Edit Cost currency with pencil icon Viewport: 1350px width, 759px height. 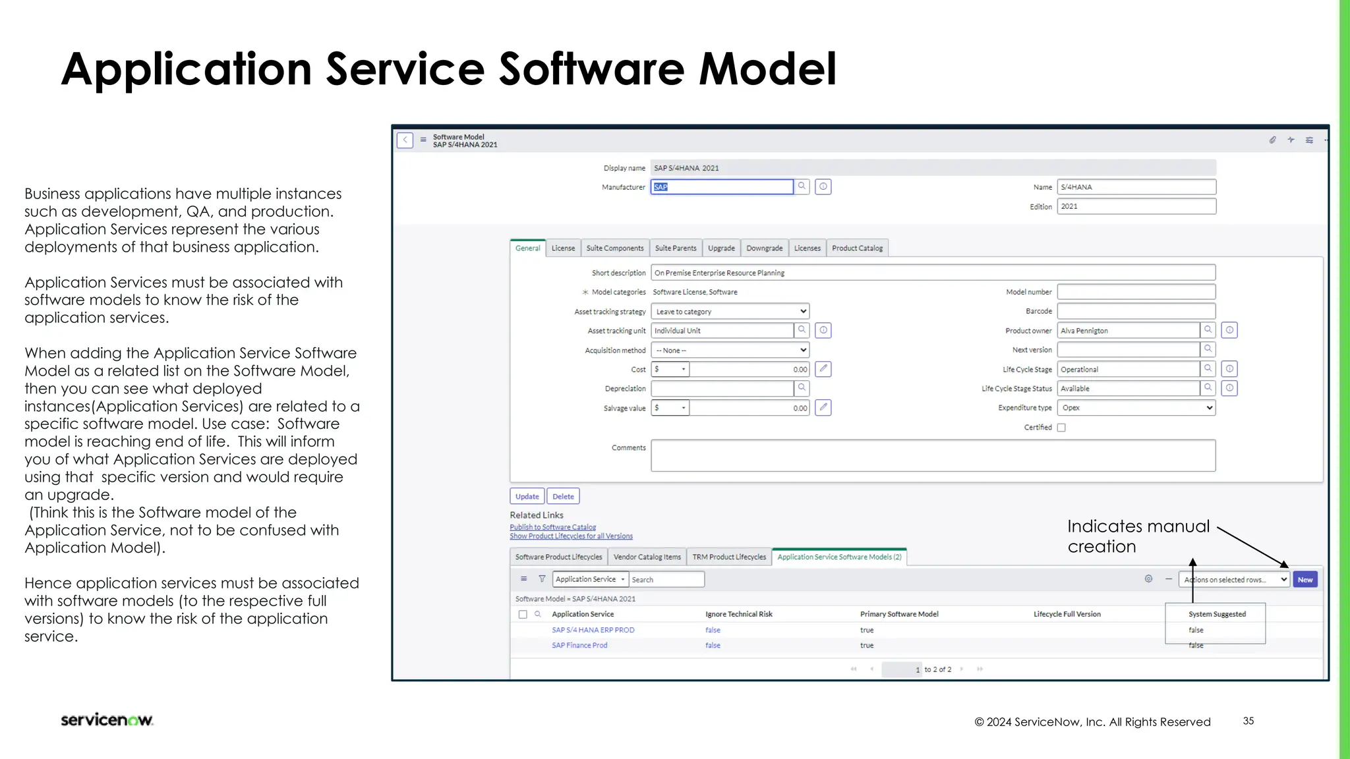(823, 369)
